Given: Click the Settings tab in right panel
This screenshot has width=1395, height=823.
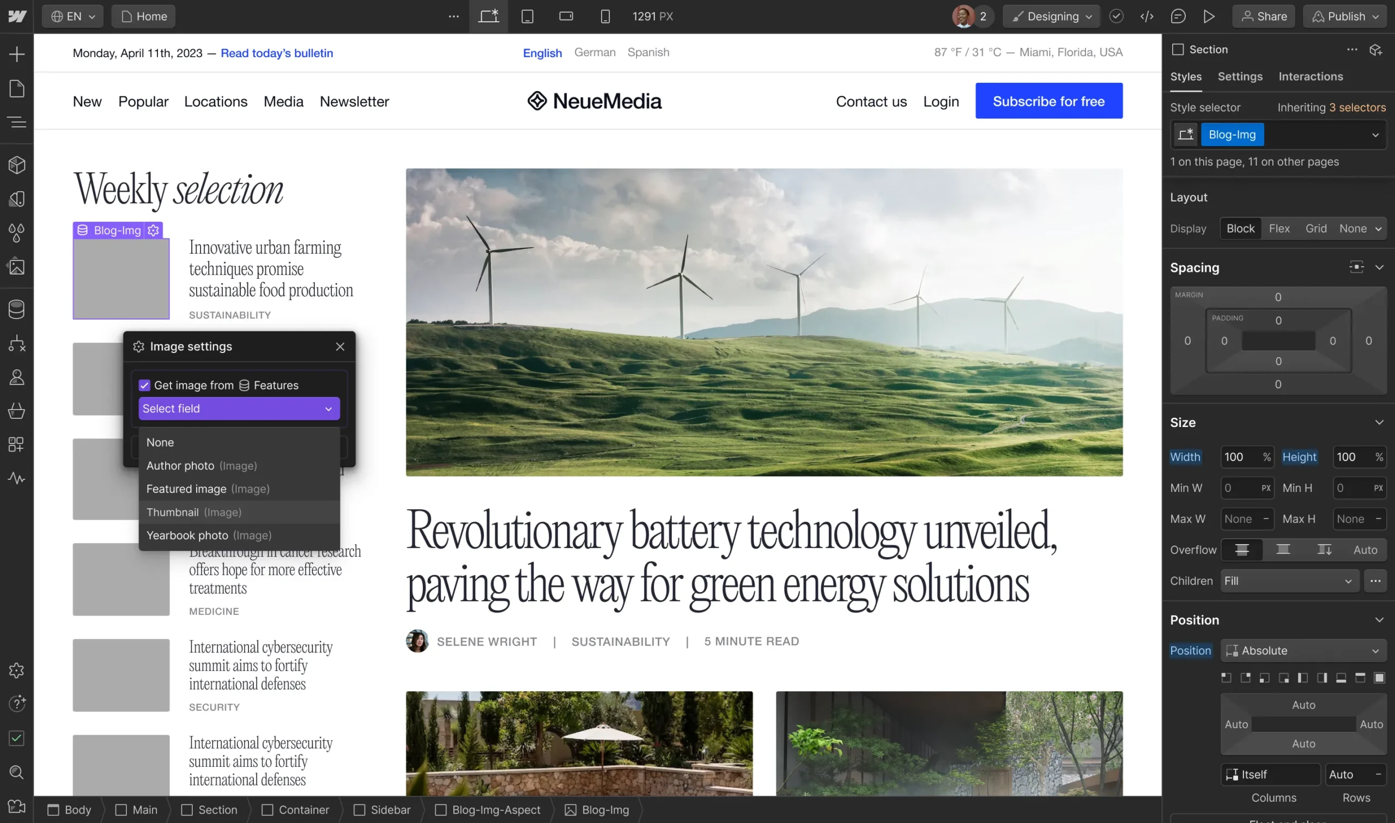Looking at the screenshot, I should pyautogui.click(x=1240, y=76).
